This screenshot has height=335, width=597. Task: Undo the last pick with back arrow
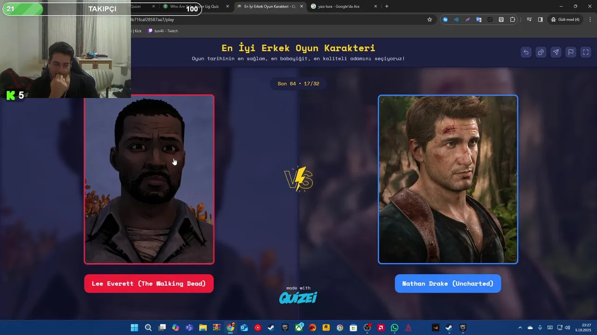526,52
